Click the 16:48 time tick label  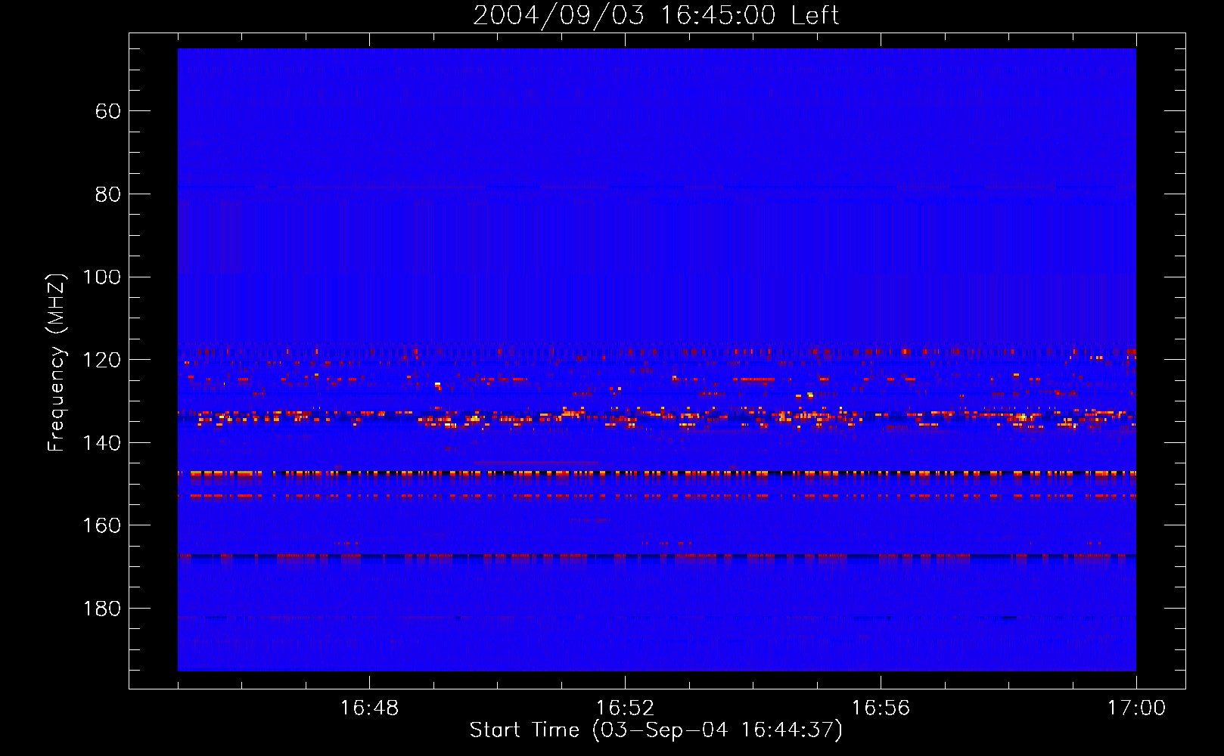(x=369, y=708)
